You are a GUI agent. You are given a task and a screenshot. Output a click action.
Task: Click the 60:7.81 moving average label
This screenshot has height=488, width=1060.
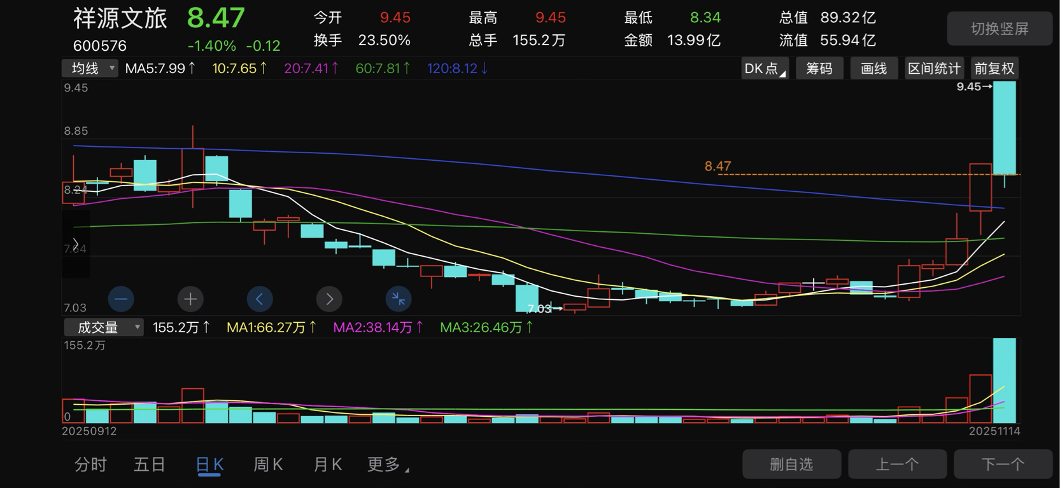(x=383, y=69)
